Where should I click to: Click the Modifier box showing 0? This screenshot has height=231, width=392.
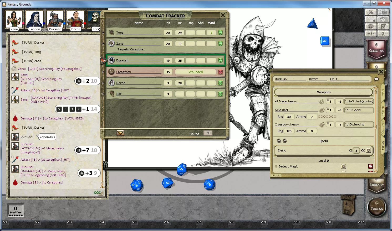coord(16,210)
